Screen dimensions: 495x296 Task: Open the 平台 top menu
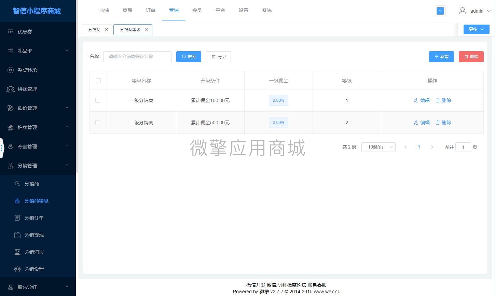220,11
